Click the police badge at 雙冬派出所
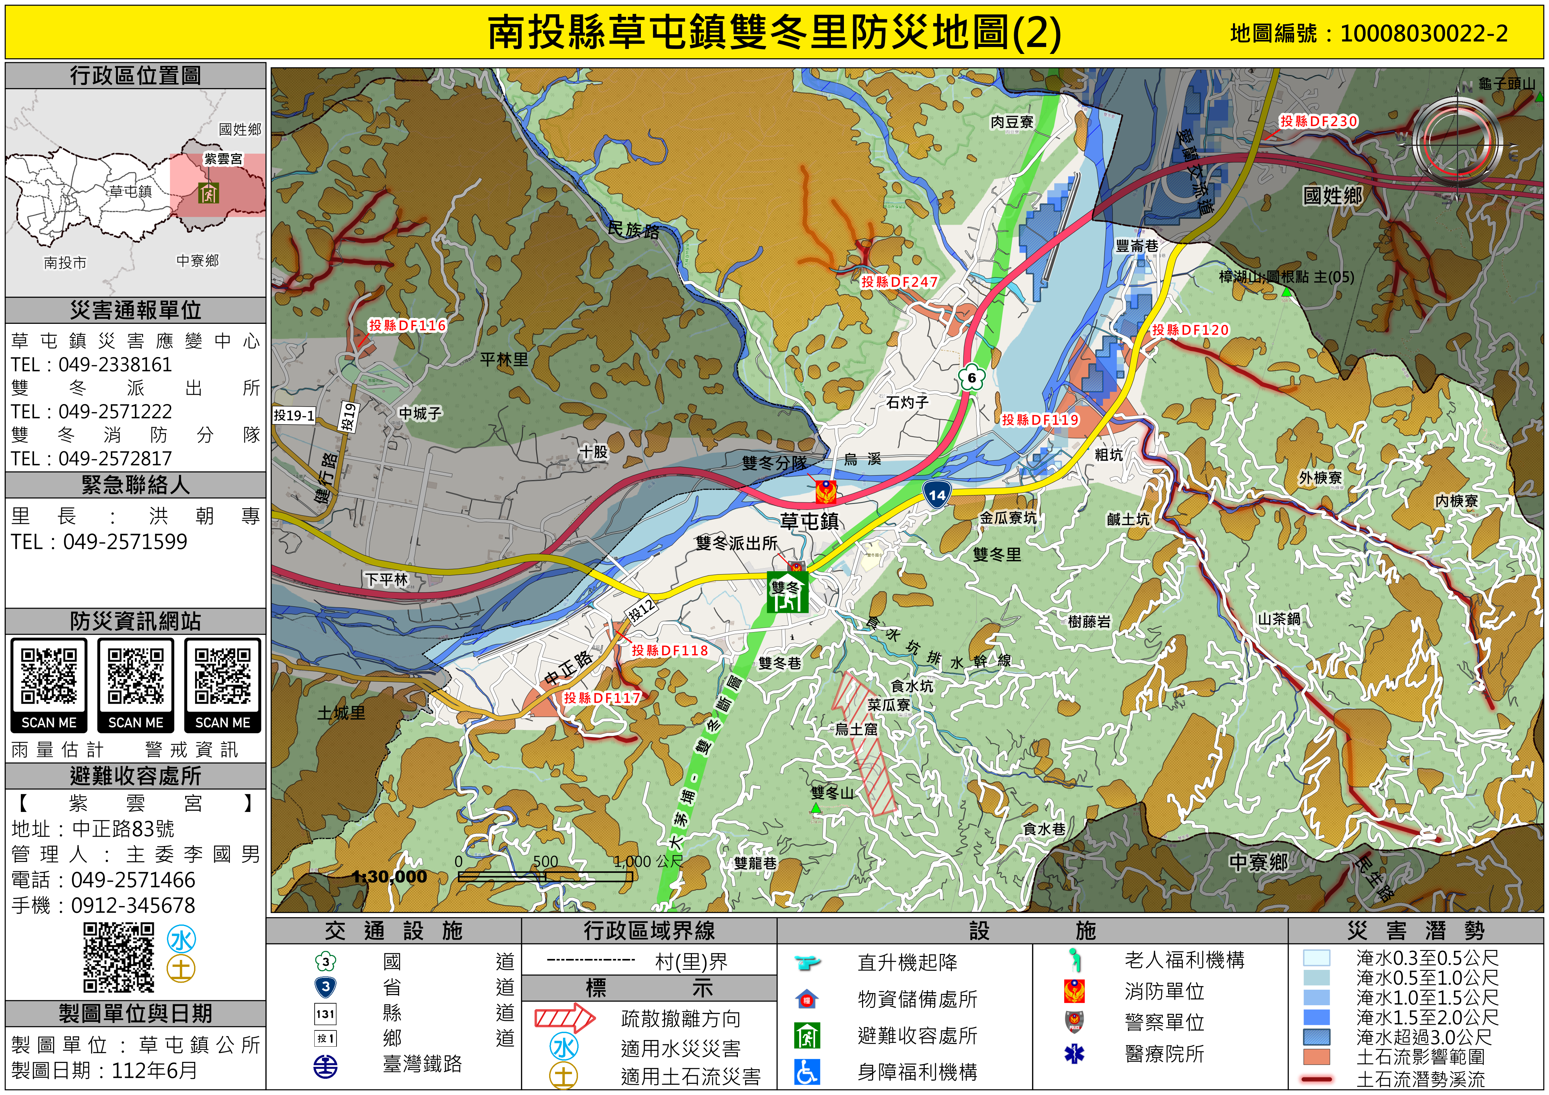The width and height of the screenshot is (1549, 1095). tap(796, 567)
